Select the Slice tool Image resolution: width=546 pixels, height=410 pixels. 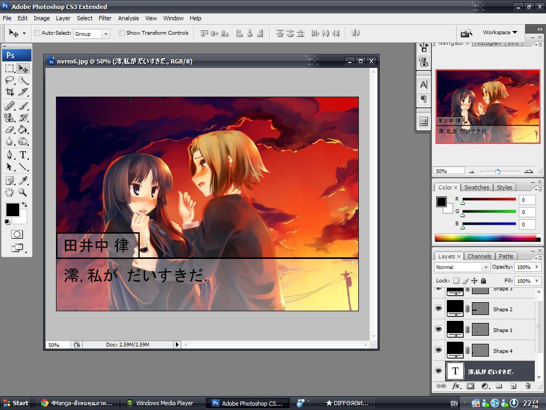point(23,92)
